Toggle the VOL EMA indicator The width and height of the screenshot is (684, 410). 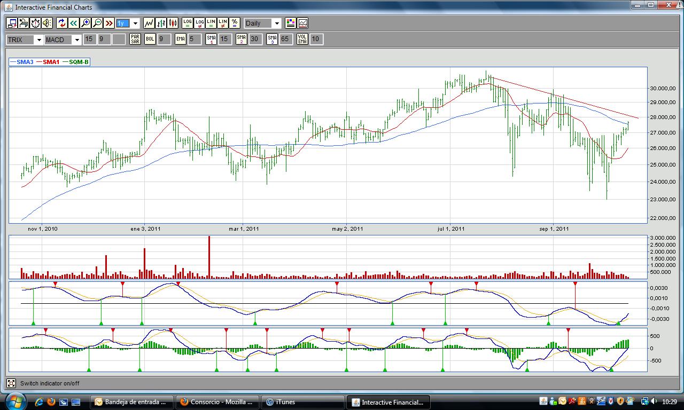(302, 39)
